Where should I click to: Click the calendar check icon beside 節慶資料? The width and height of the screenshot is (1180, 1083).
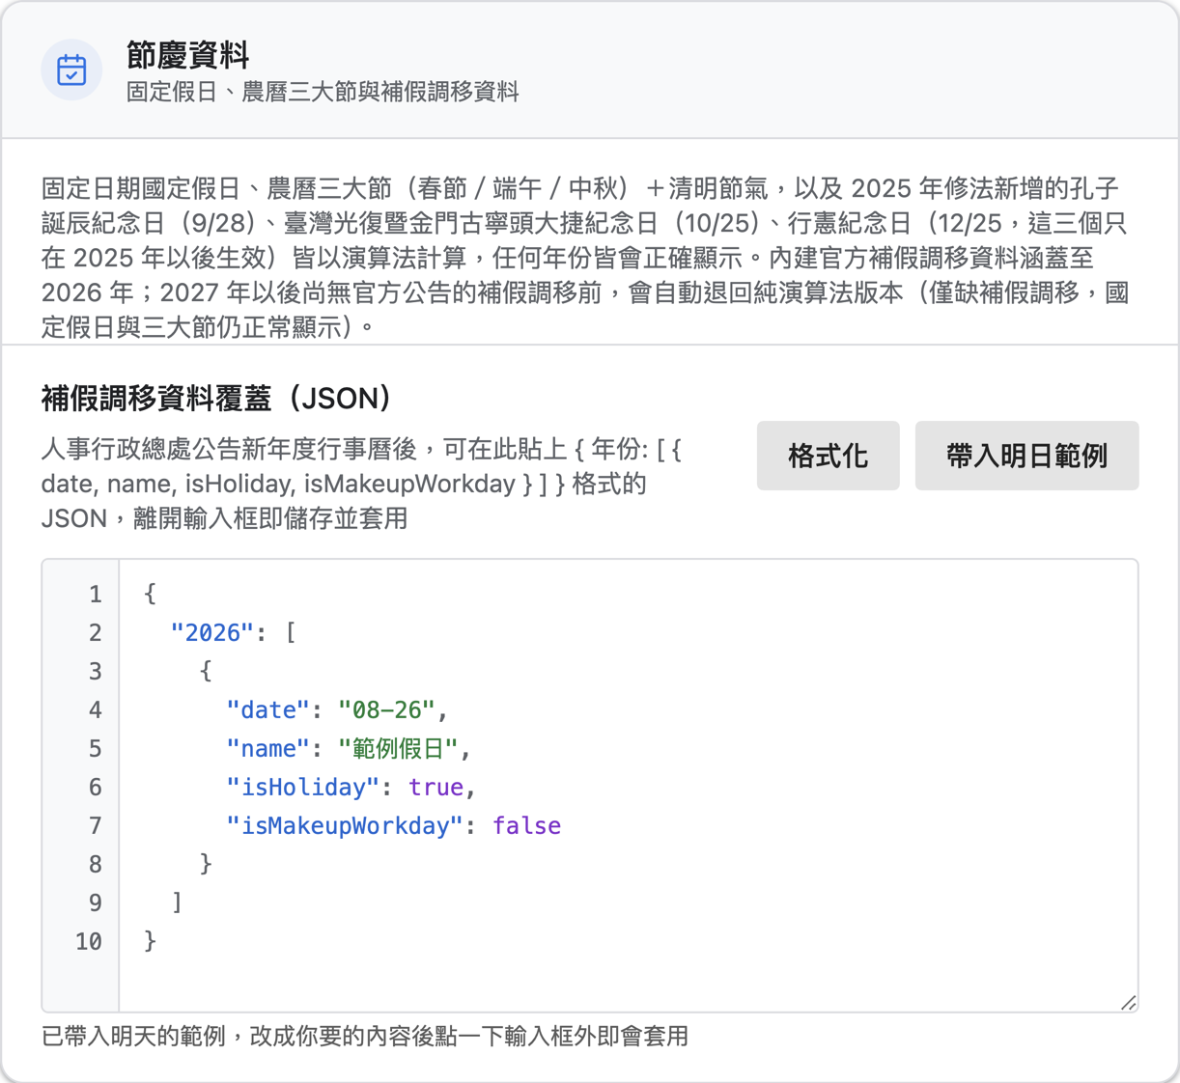pyautogui.click(x=71, y=70)
